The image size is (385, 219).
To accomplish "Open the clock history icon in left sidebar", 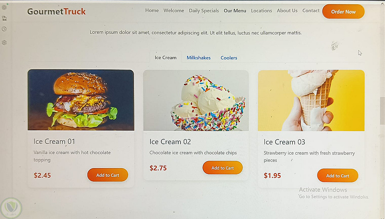I will [4, 29].
